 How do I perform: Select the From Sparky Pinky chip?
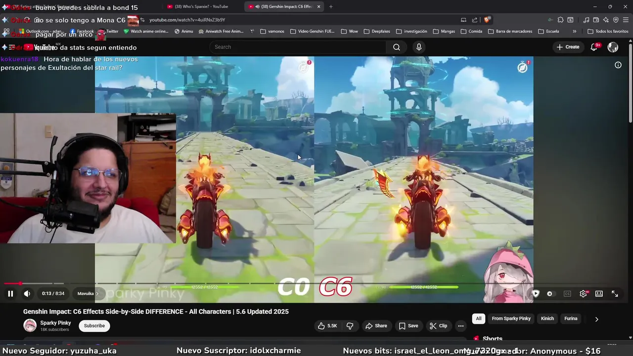[511, 319]
